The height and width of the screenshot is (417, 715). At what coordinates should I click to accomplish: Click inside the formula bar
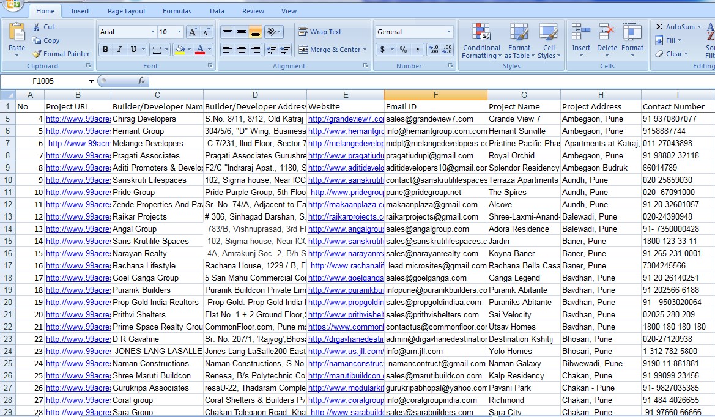[431, 81]
